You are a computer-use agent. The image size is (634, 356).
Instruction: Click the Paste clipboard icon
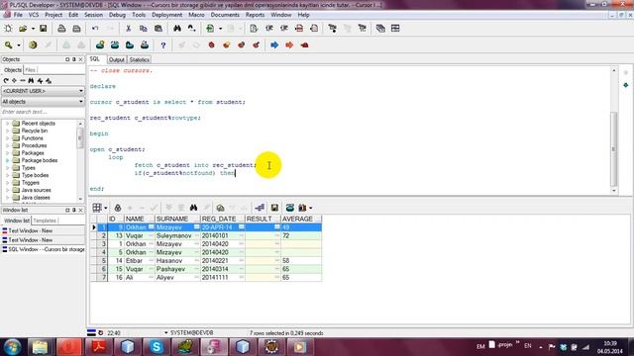pyautogui.click(x=158, y=29)
